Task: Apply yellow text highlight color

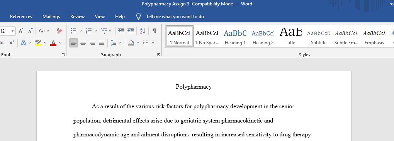Action: click(x=38, y=43)
